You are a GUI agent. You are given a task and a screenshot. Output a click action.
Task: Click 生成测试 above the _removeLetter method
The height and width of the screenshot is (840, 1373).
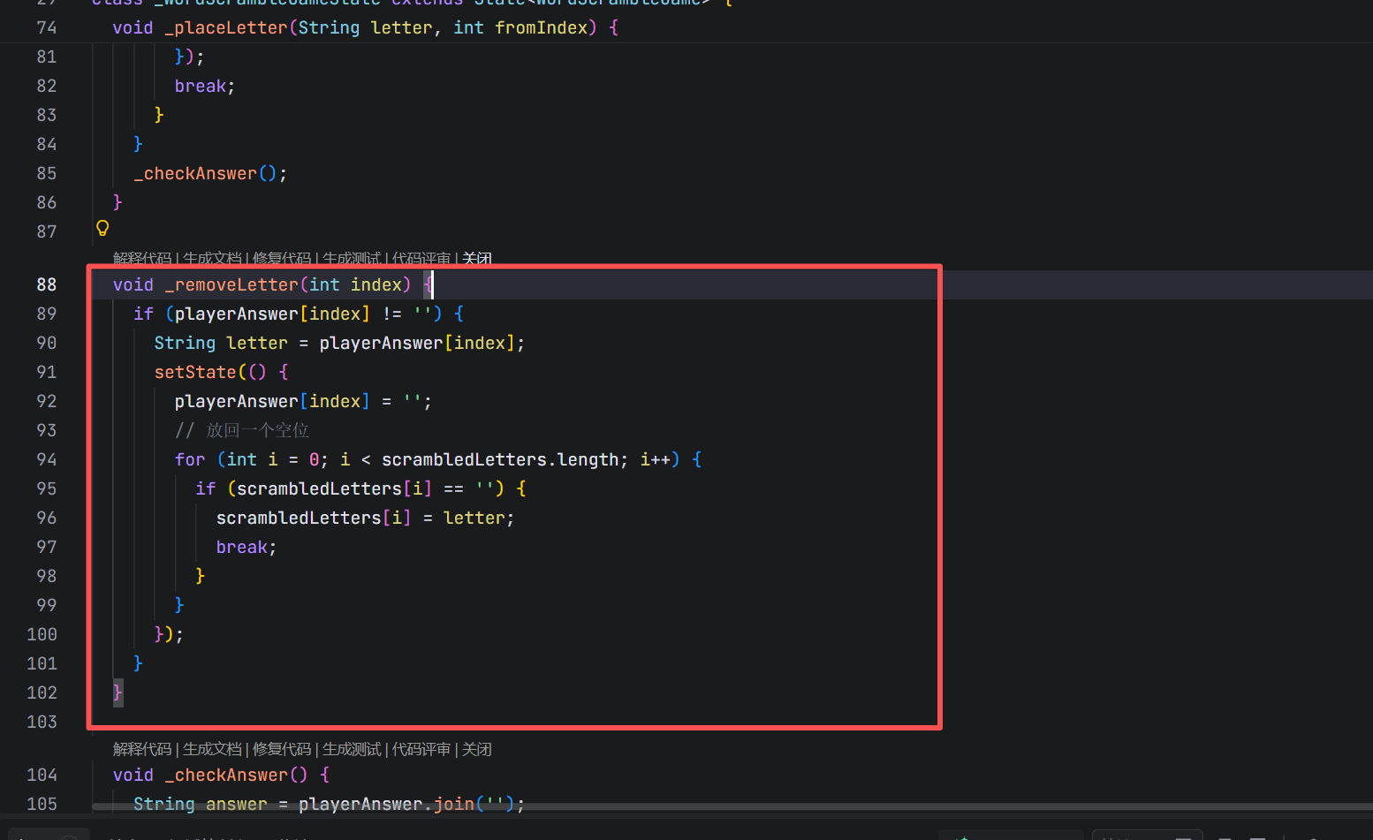[352, 258]
